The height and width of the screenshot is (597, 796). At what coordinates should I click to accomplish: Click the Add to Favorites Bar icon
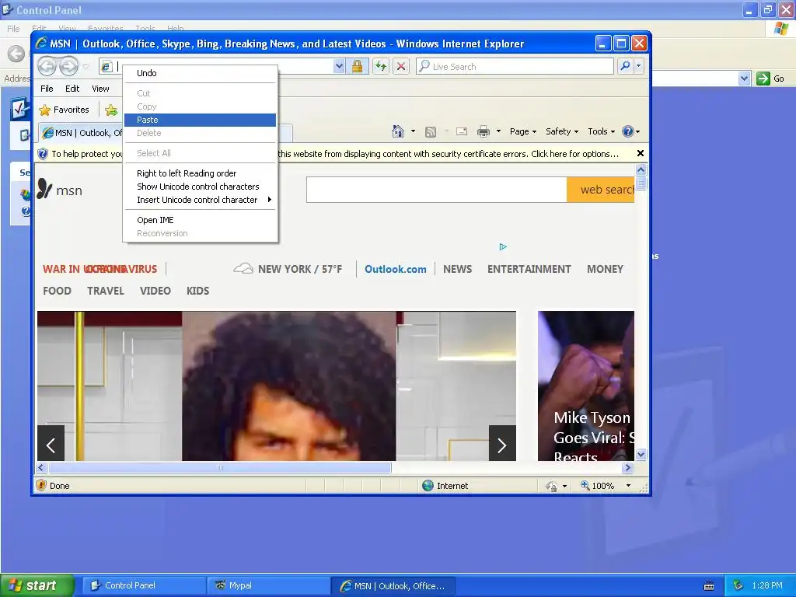pos(111,110)
